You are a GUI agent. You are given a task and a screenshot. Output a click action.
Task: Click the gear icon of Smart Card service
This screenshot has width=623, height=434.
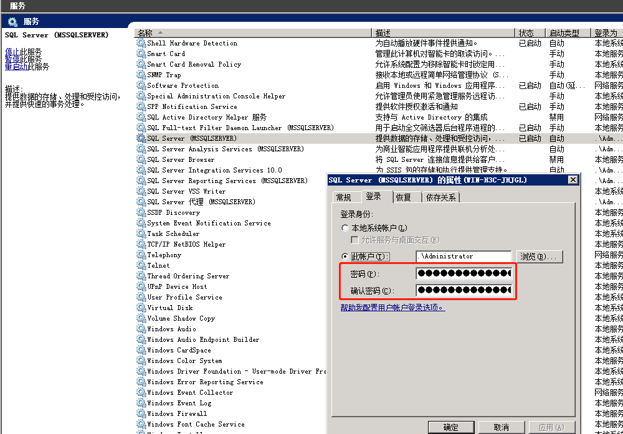pyautogui.click(x=141, y=54)
